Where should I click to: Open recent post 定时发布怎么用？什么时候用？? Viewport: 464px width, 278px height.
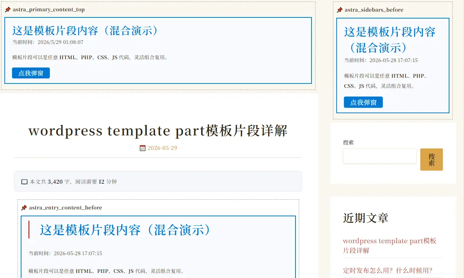[388, 270]
